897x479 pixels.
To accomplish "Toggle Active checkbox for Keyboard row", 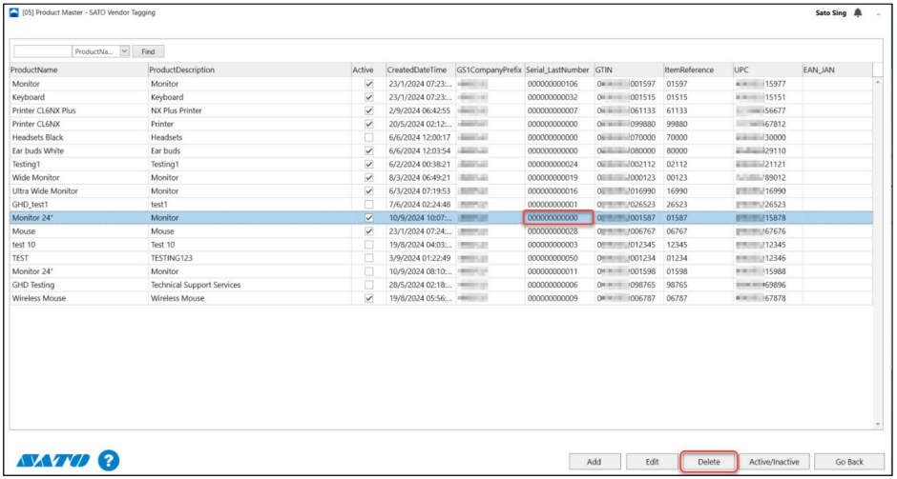I will [x=368, y=97].
